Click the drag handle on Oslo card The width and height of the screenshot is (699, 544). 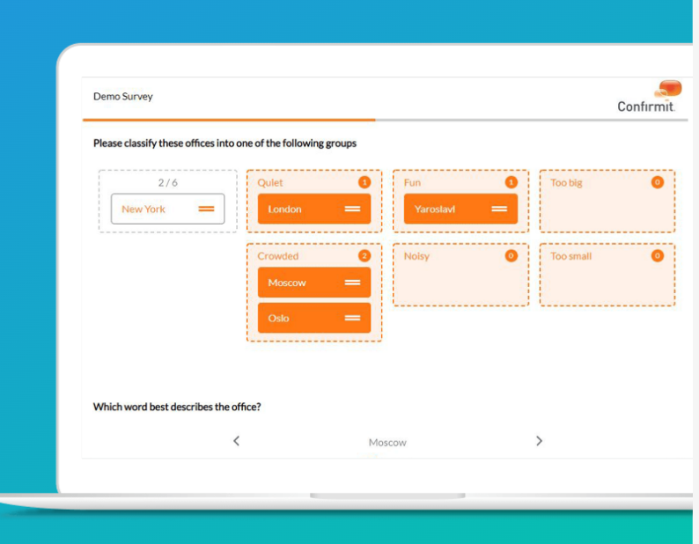click(x=352, y=318)
